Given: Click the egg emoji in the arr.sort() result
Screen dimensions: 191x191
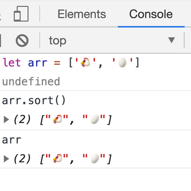Looking at the screenshot, I should coord(95,119).
